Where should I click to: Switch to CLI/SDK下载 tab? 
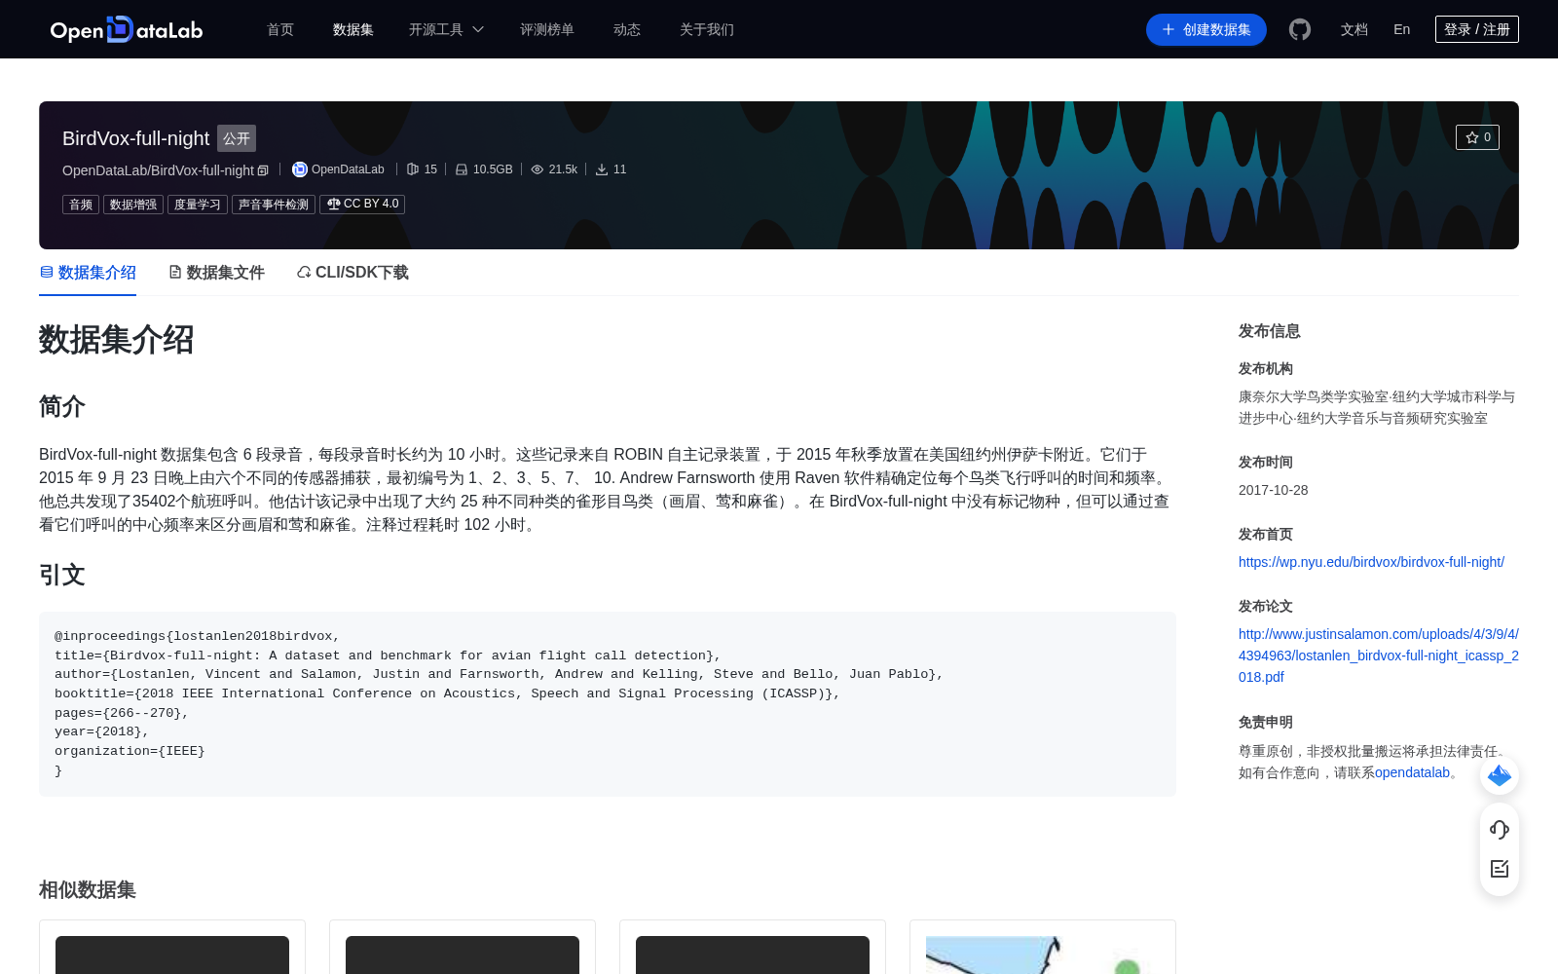pos(352,273)
